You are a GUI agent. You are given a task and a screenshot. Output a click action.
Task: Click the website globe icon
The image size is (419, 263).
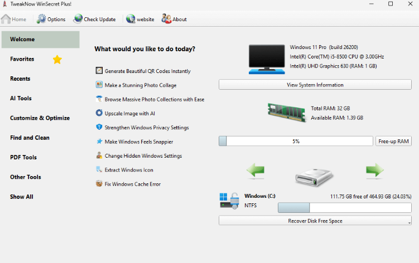[131, 19]
